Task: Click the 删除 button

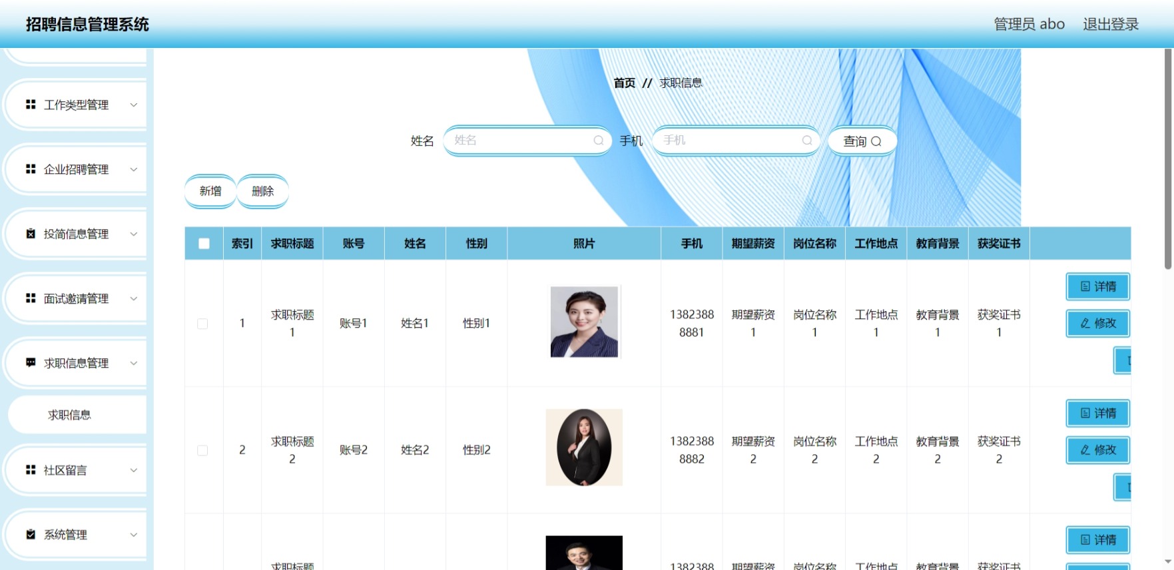Action: (263, 191)
